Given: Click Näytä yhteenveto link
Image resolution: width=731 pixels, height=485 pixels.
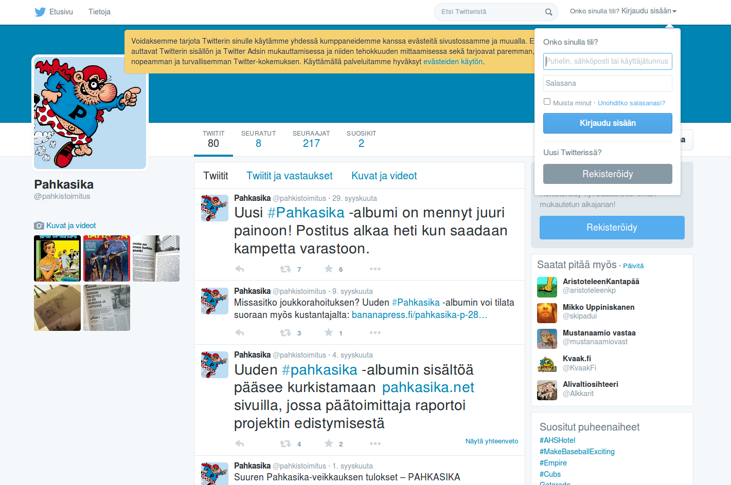Looking at the screenshot, I should click(x=492, y=441).
